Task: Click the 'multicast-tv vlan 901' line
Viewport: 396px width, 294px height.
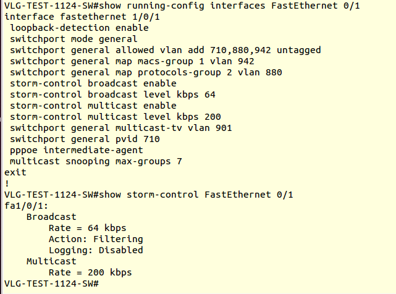Action: pos(121,128)
